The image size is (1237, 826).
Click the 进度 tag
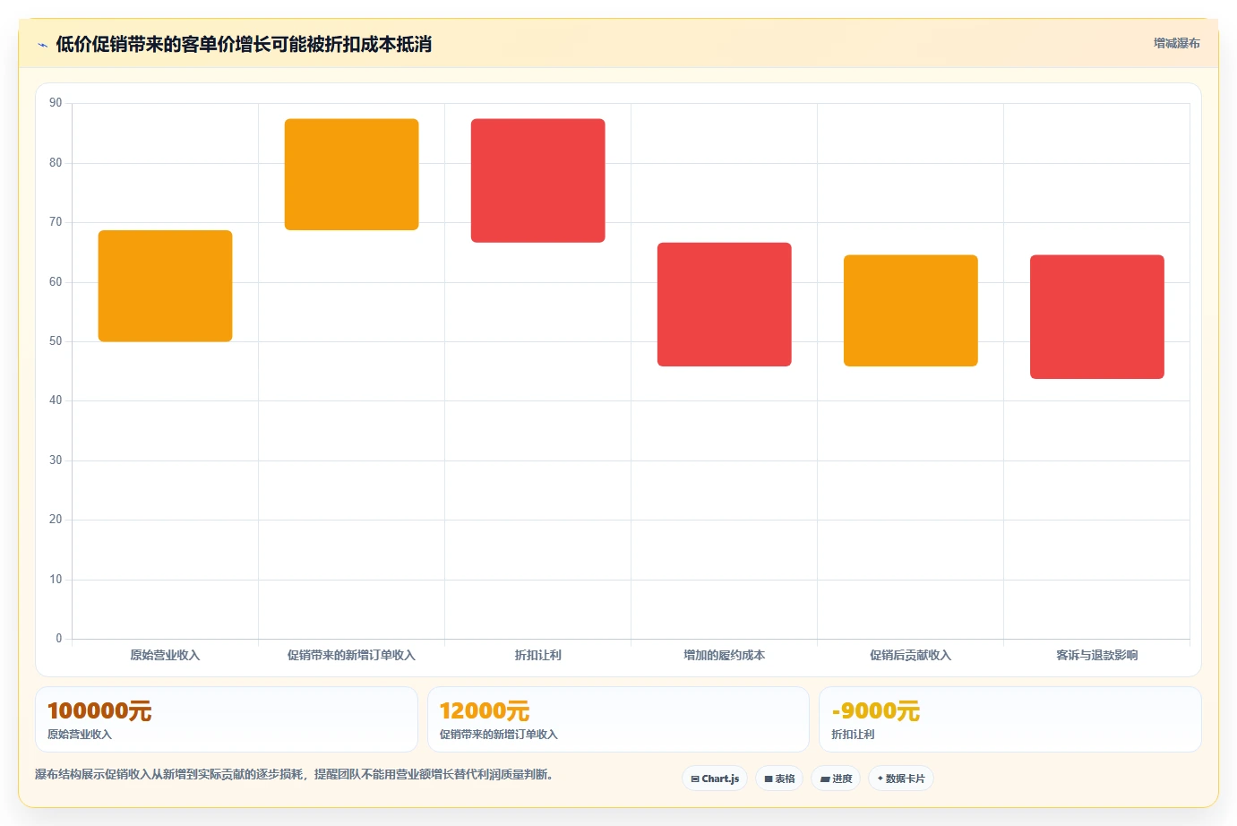(836, 779)
